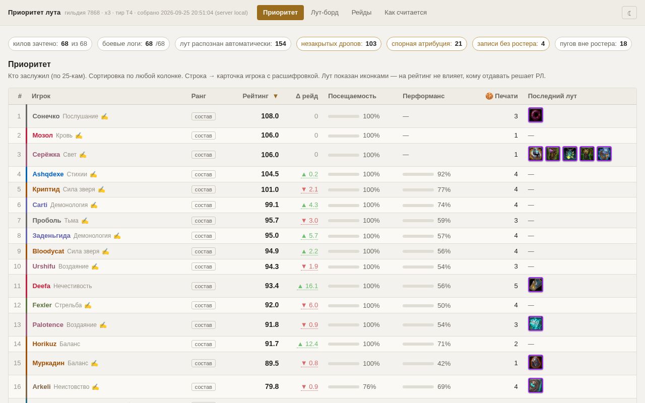Switch to the Рейды tab
The width and height of the screenshot is (645, 403).
(x=361, y=13)
